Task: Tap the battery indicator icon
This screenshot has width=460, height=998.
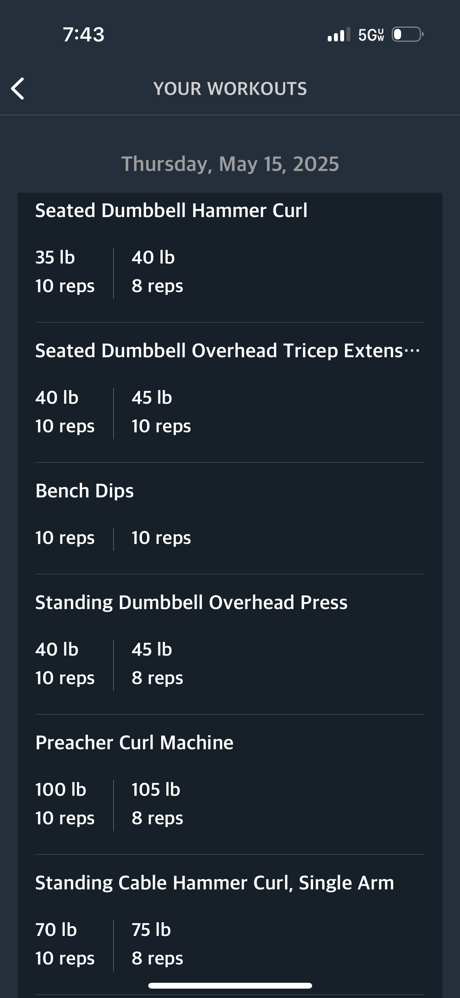Action: tap(407, 35)
